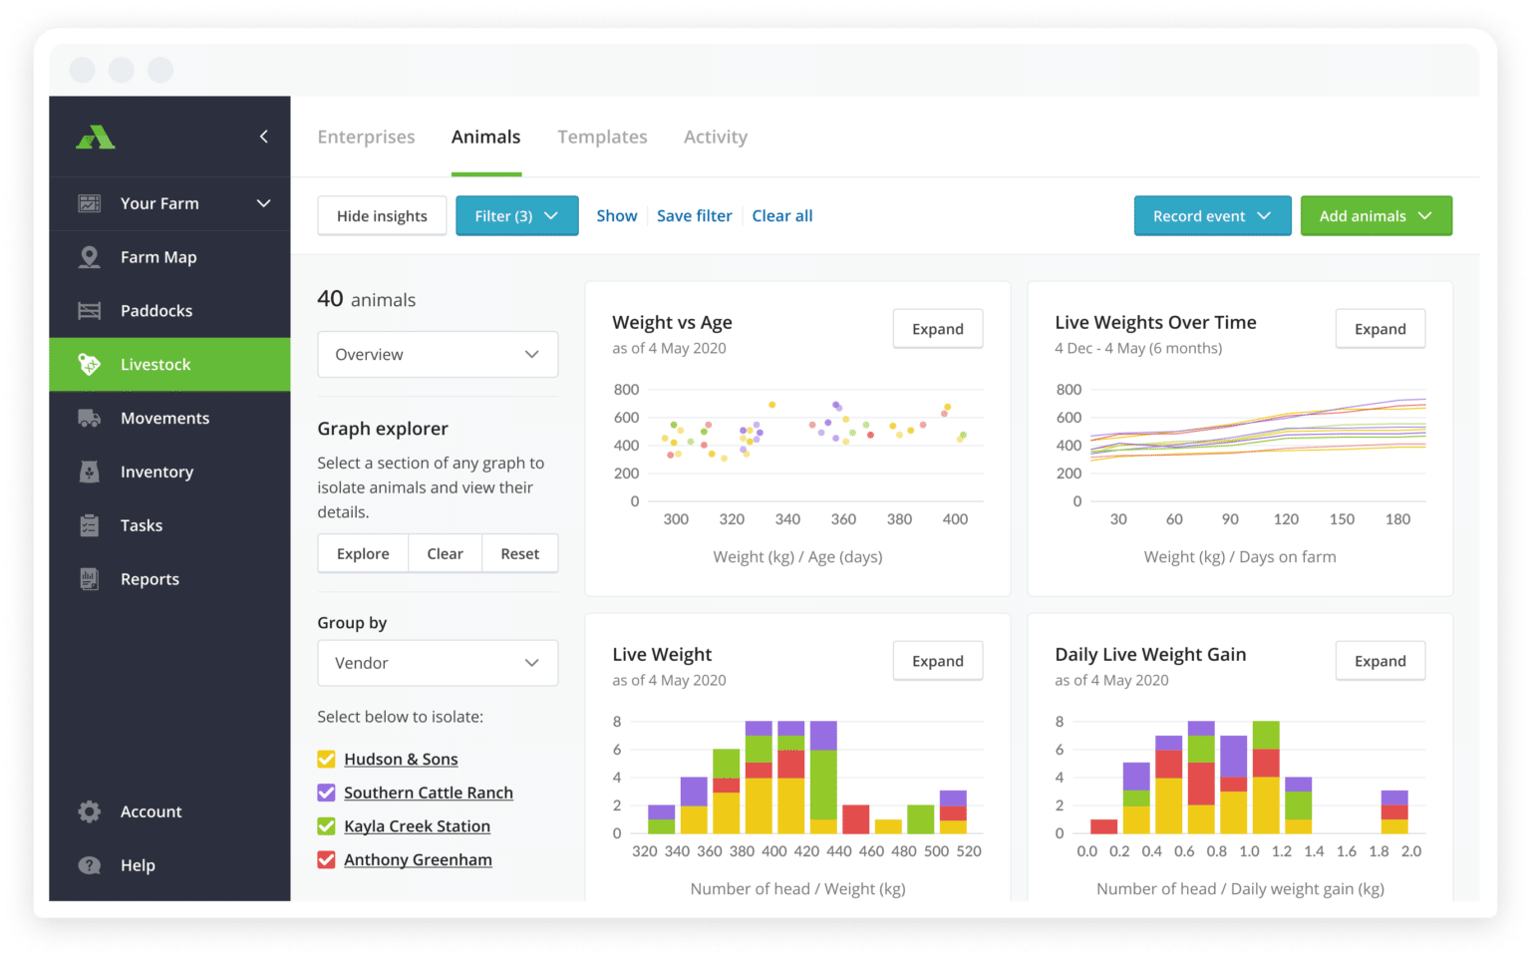Click the Farm Map pin icon
The height and width of the screenshot is (957, 1531).
point(90,257)
